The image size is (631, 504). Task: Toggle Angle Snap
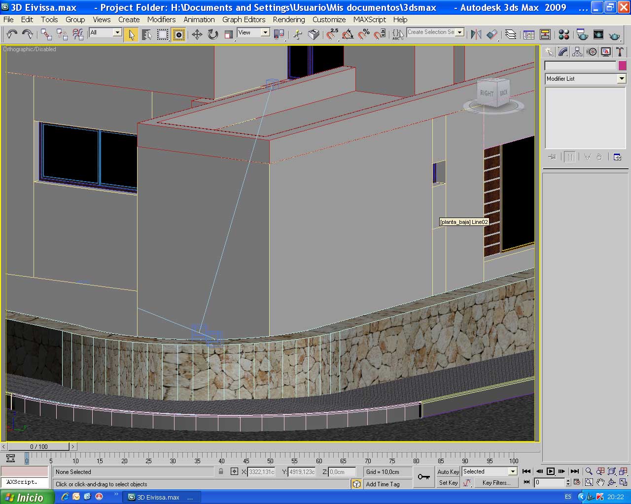pyautogui.click(x=348, y=34)
